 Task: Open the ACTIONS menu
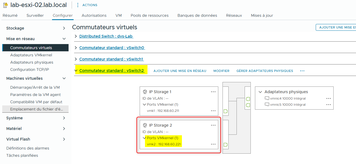pos(90,5)
